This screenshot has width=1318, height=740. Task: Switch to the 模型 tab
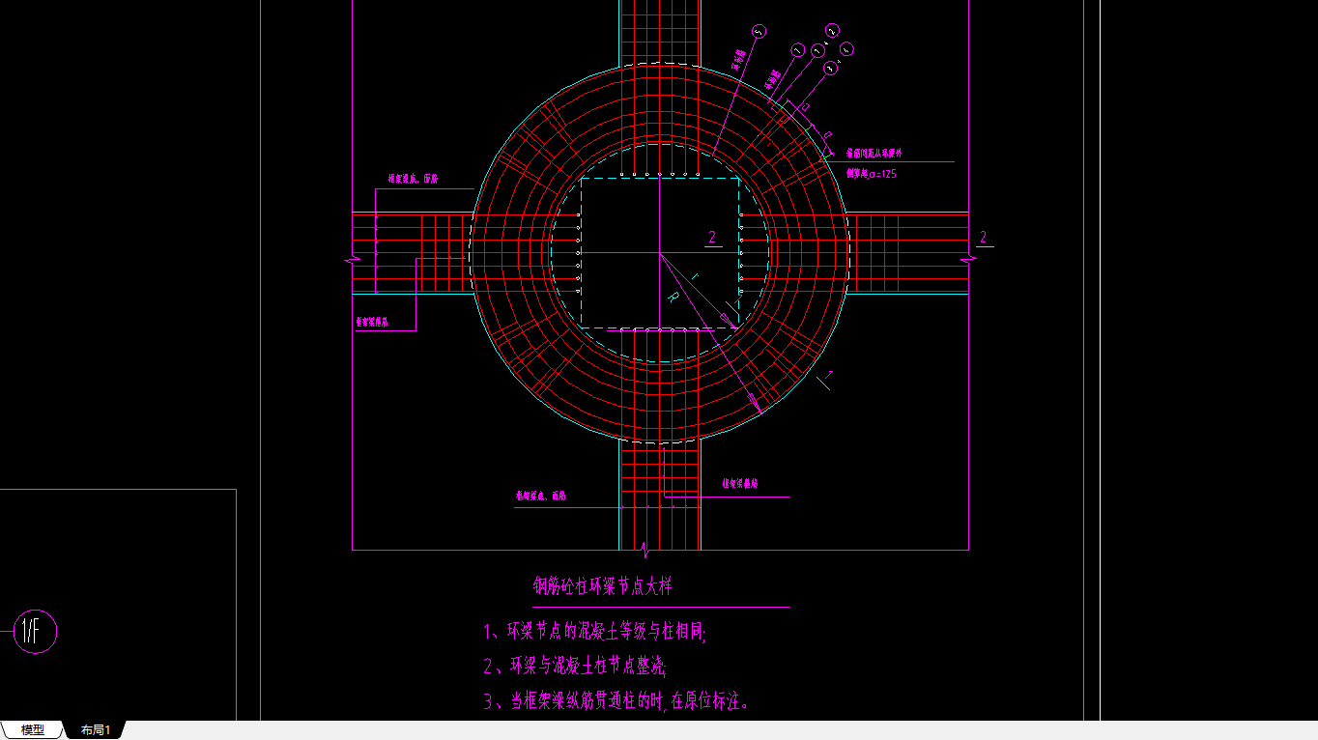point(32,730)
